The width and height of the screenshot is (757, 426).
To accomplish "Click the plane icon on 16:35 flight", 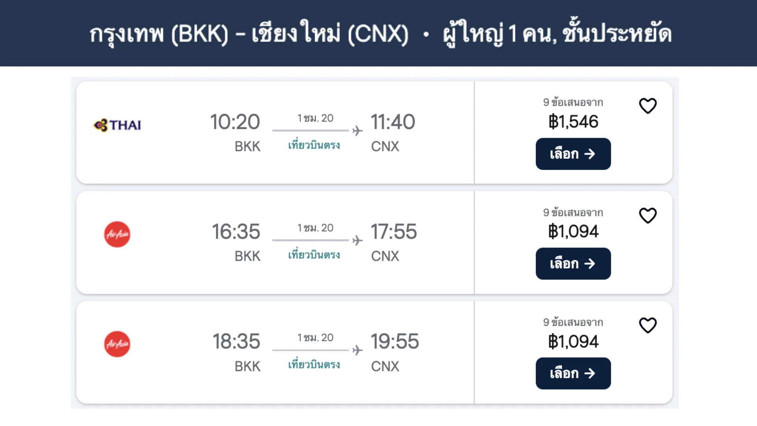I will coord(357,240).
